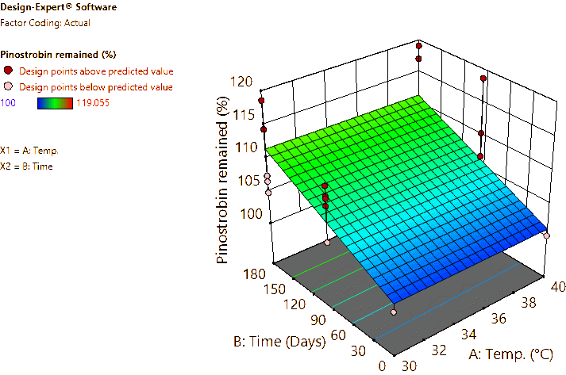Click the 'X1 = A: Temp.' label
The width and height of the screenshot is (566, 375).
[29, 149]
